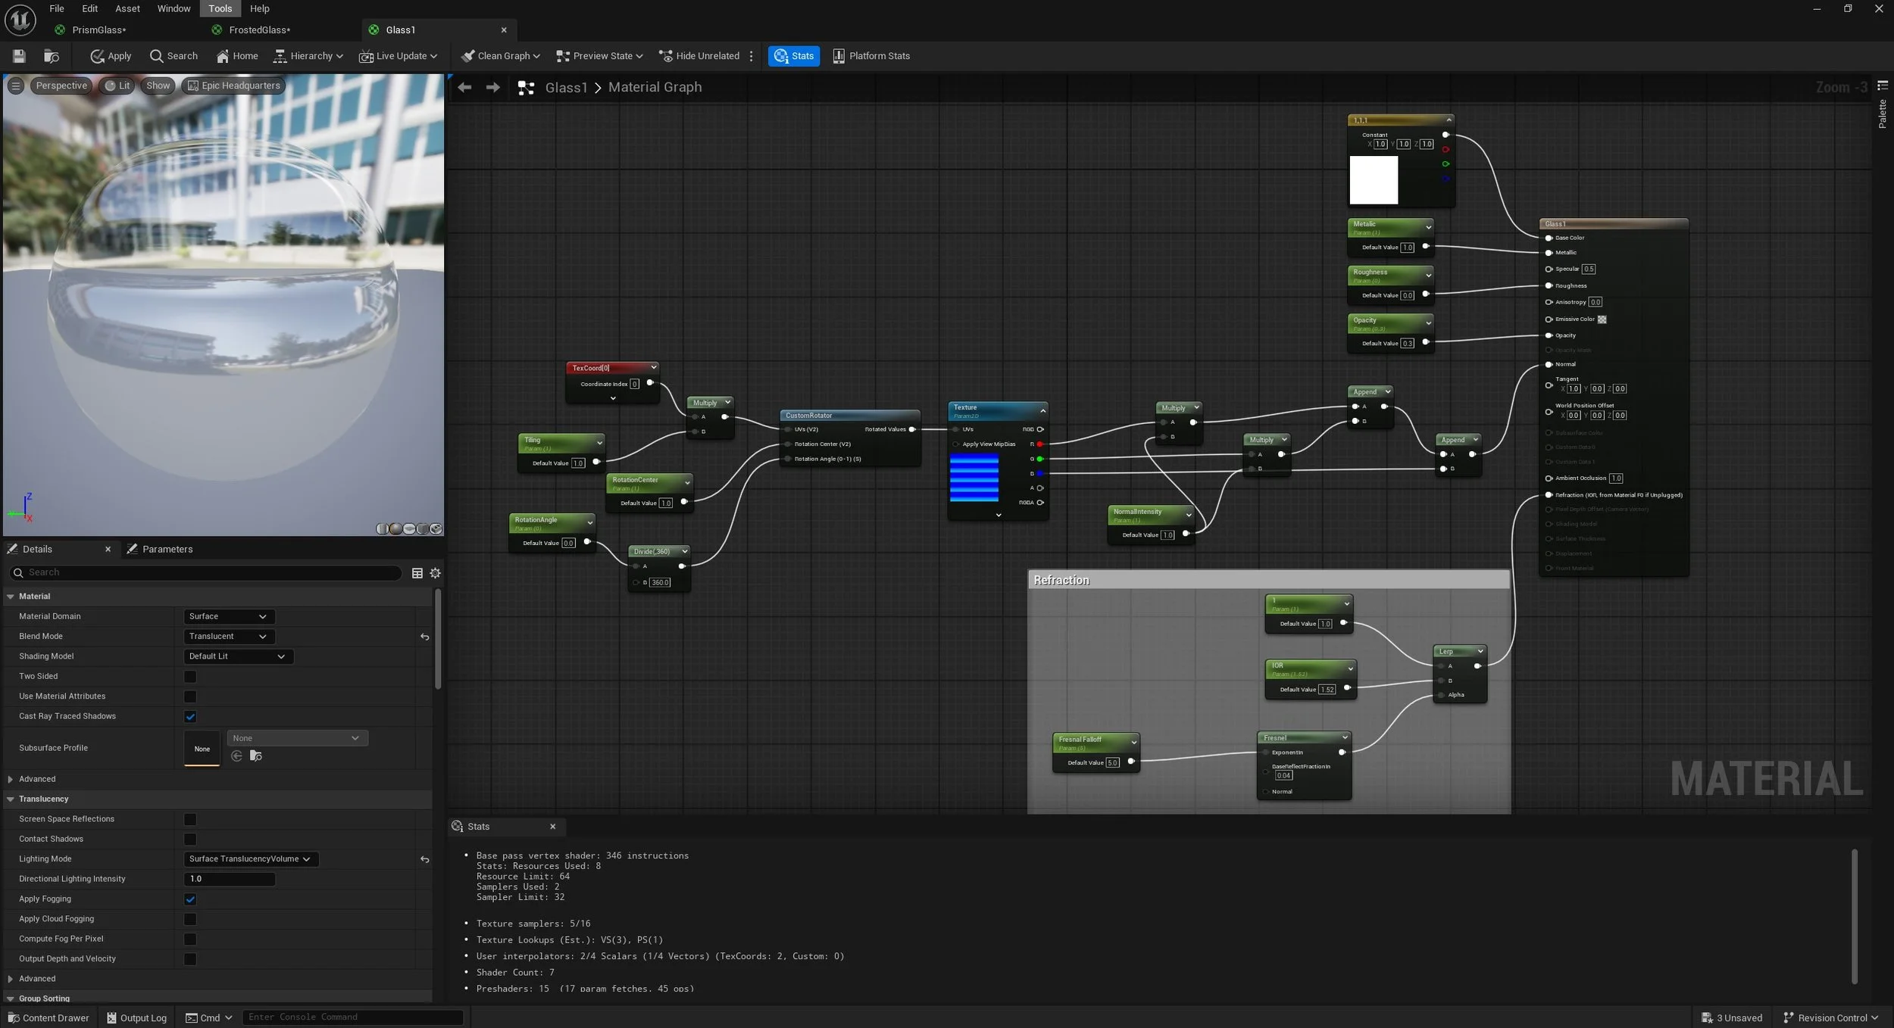Viewport: 1894px width, 1028px height.
Task: Open the Lighting Mode dropdown
Action: coord(250,859)
